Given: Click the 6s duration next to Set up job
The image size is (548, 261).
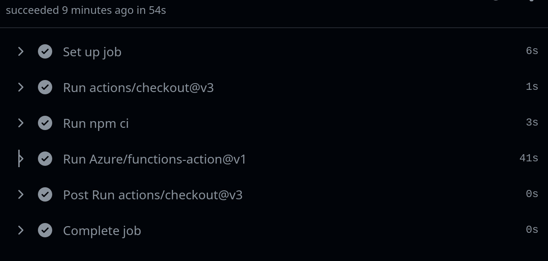Looking at the screenshot, I should [532, 51].
